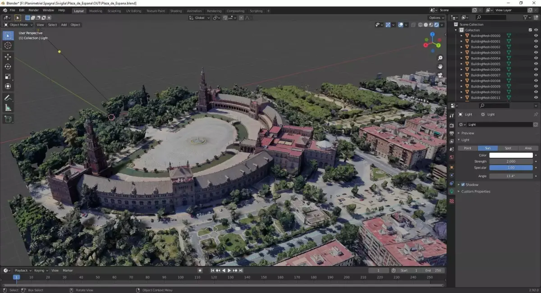Open the Physics properties tab
This screenshot has width=541, height=293.
(x=452, y=175)
